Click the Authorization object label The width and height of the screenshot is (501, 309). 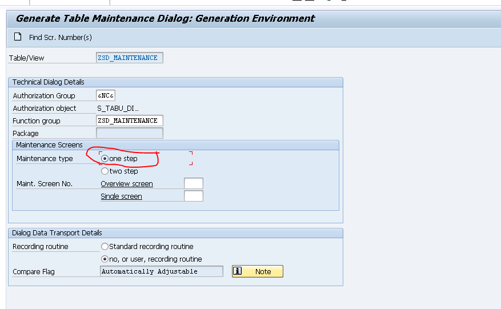click(x=45, y=109)
